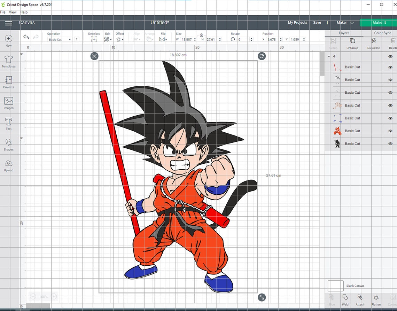Click the height stepper arrows

[220, 39]
